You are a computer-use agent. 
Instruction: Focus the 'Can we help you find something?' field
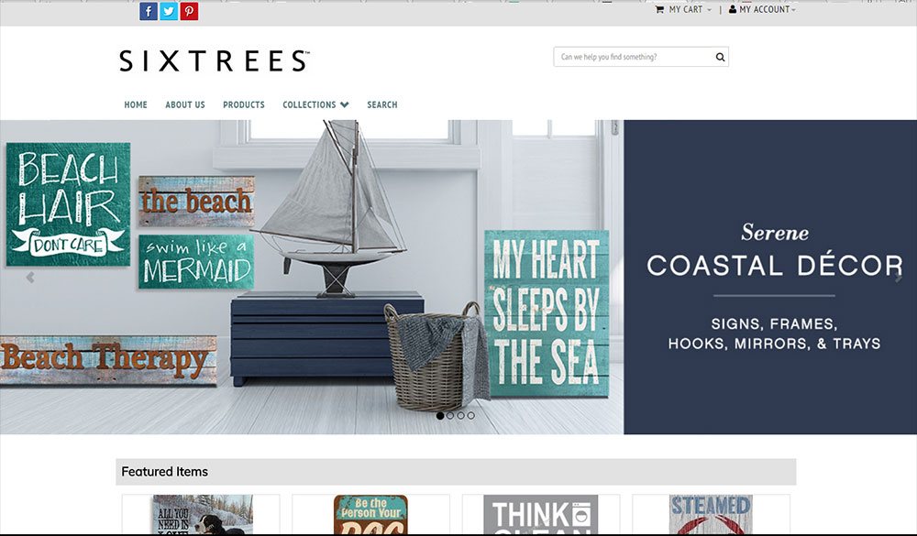click(x=633, y=57)
